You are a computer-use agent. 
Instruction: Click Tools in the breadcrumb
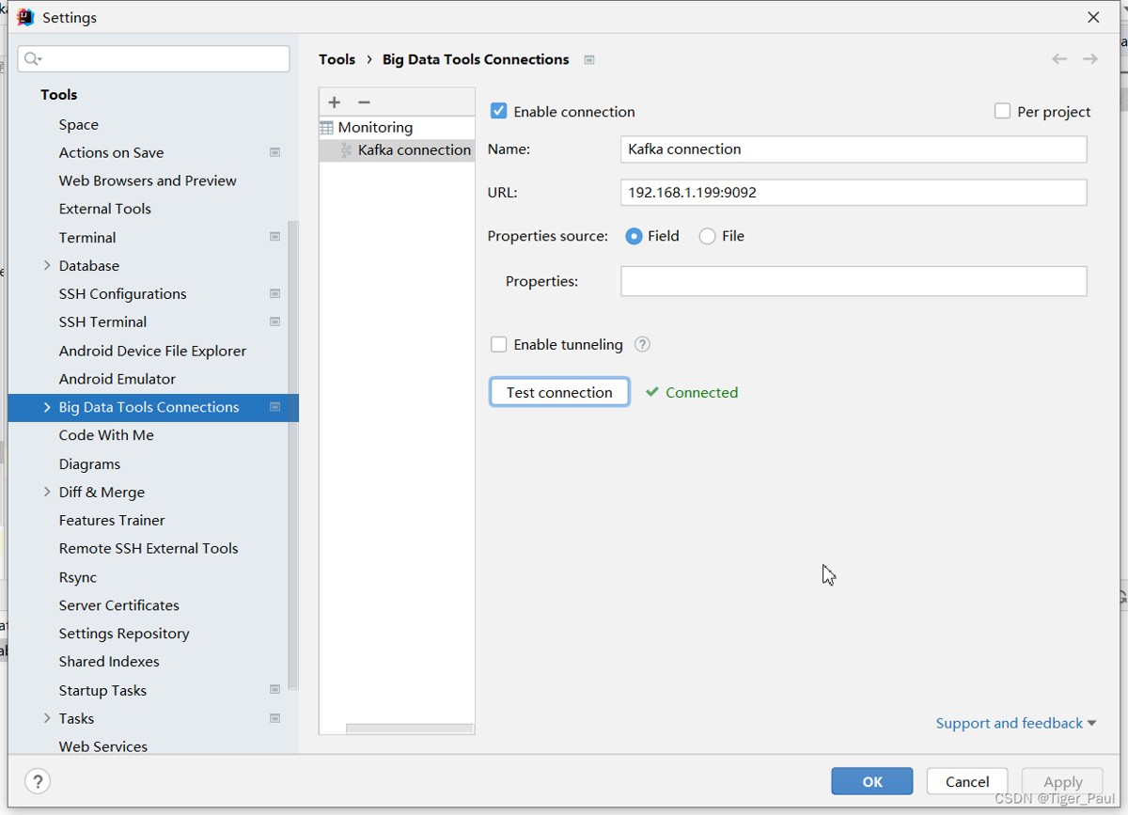[x=337, y=59]
